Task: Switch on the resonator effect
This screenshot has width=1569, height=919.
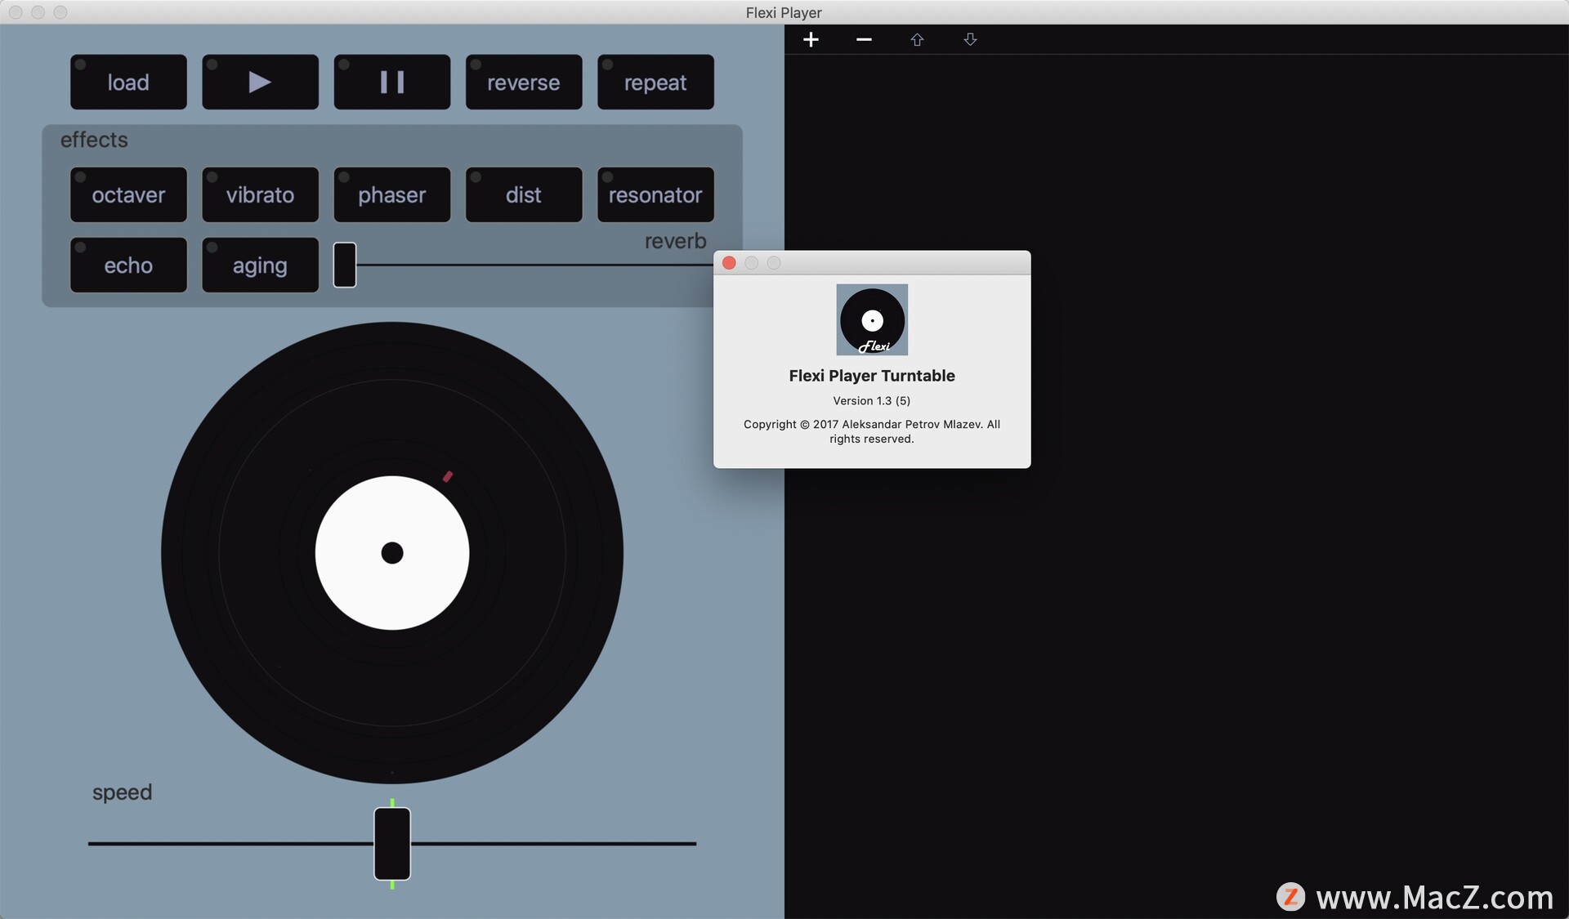Action: point(655,194)
